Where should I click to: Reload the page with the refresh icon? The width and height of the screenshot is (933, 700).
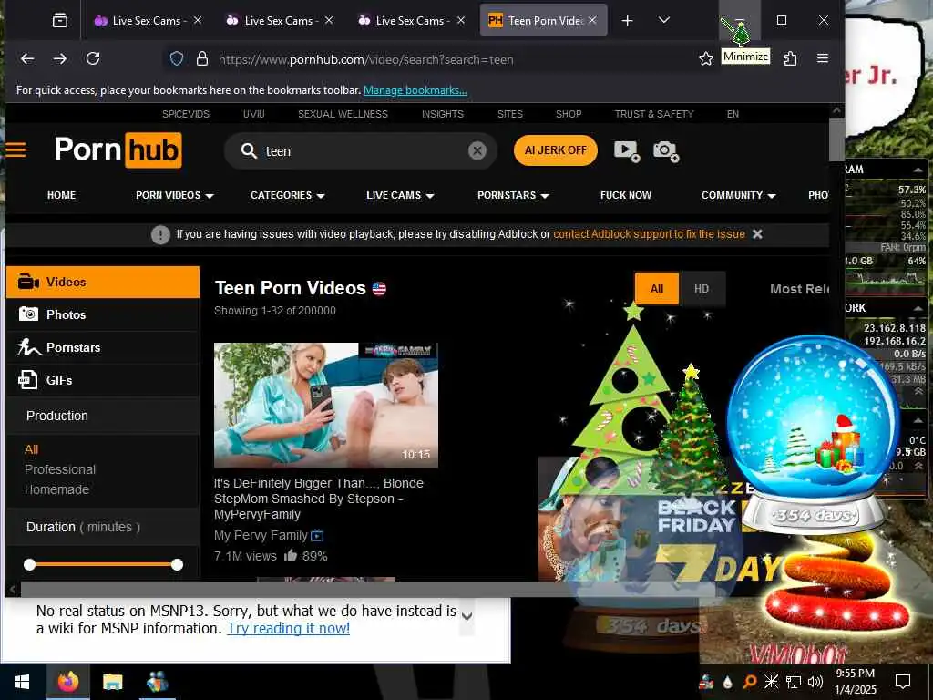pyautogui.click(x=93, y=58)
